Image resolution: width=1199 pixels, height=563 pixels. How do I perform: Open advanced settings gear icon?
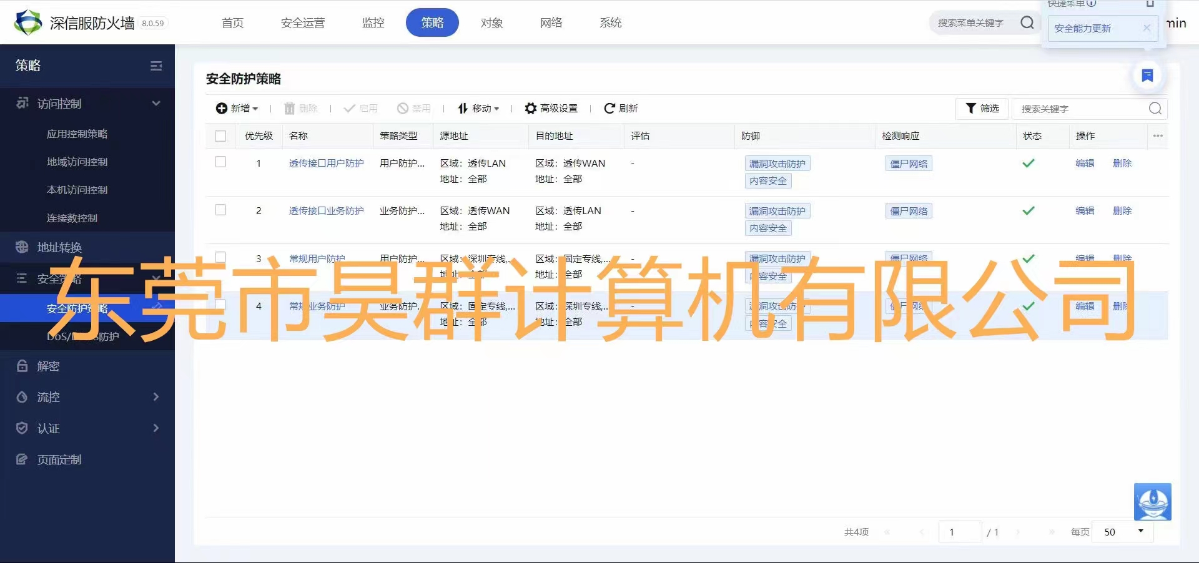click(531, 109)
